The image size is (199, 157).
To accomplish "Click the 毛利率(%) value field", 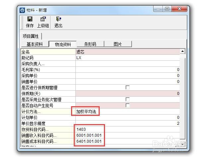I will (x=128, y=70).
